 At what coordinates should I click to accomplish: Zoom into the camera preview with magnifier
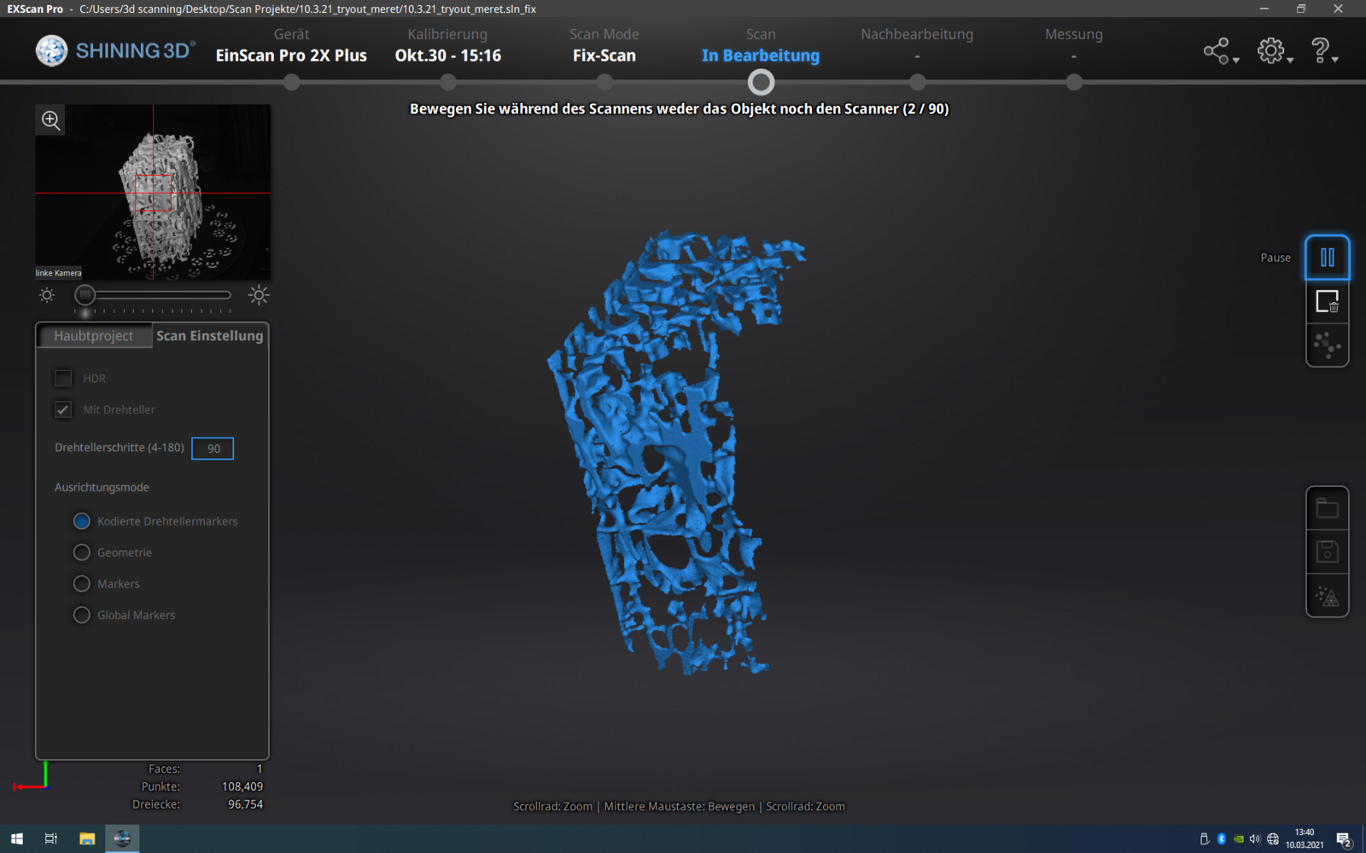[51, 120]
